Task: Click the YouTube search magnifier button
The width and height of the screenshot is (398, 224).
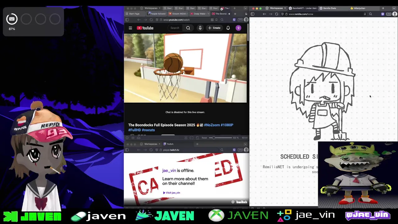Action: [x=188, y=28]
